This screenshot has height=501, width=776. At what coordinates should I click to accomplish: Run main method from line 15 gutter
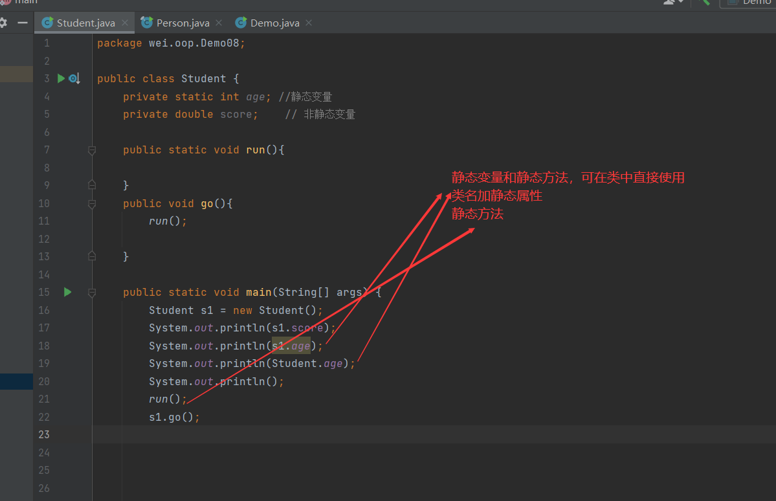coord(68,292)
